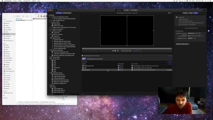The width and height of the screenshot is (213, 120).
Task: Select the MPEG-2 pour DVD setting in the sidebar
Action: pos(59,26)
